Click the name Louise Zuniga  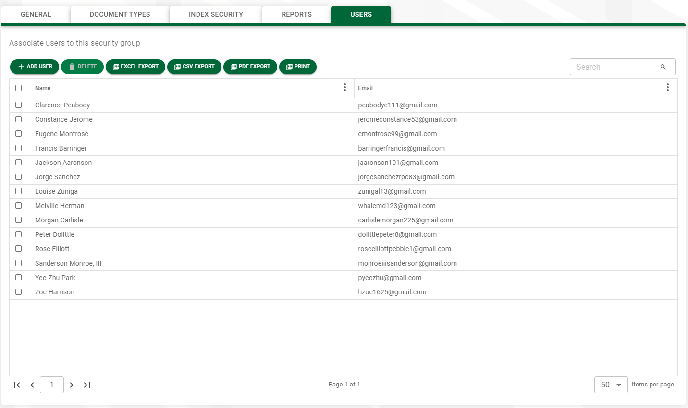56,191
